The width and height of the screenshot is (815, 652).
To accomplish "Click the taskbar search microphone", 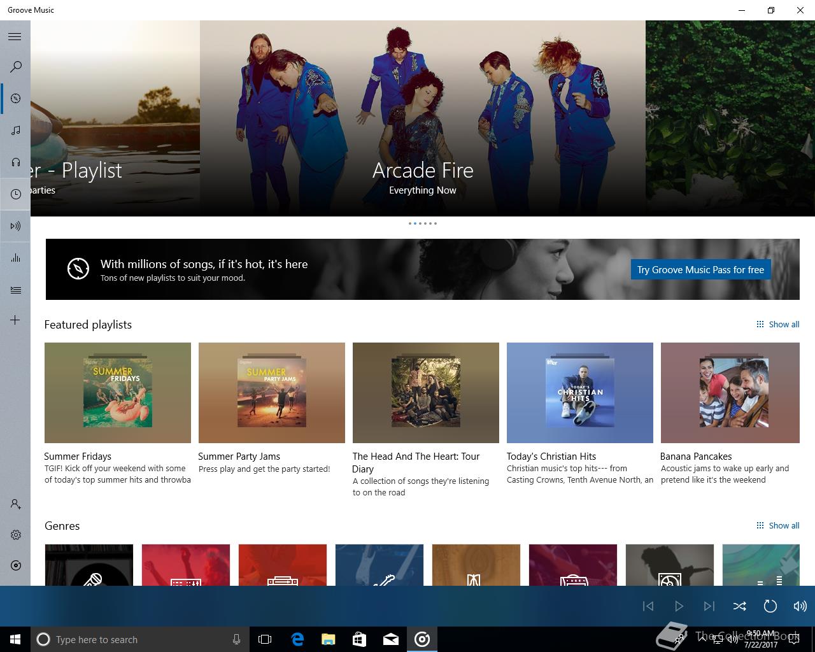I will click(x=236, y=639).
